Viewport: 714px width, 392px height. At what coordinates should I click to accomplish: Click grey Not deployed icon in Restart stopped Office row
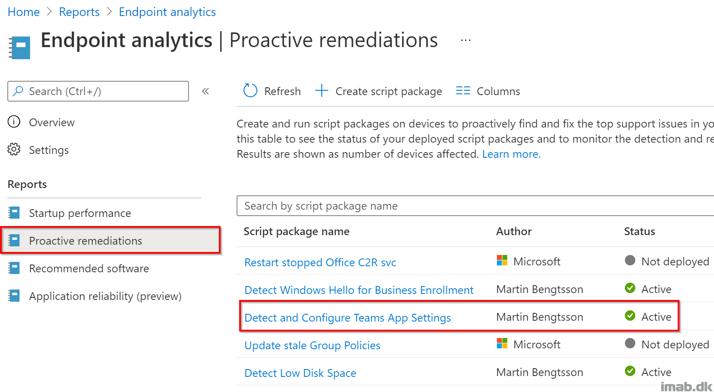pos(630,260)
